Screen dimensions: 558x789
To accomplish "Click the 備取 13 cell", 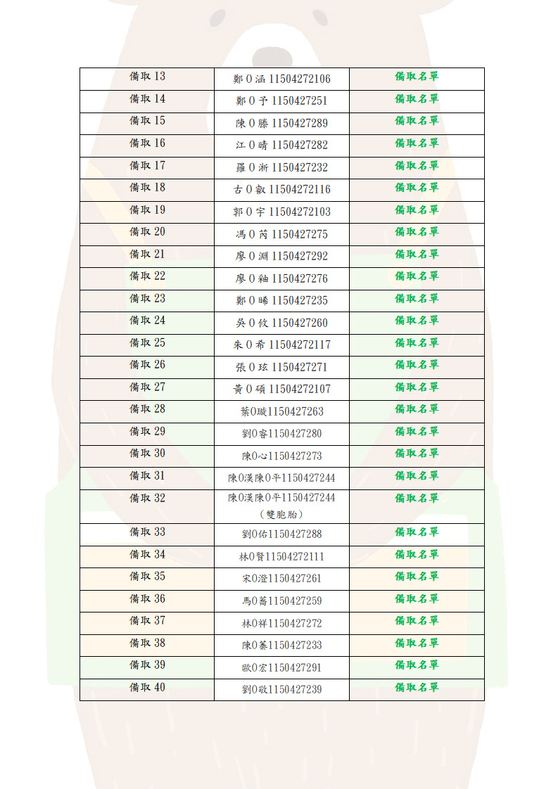I will point(147,77).
